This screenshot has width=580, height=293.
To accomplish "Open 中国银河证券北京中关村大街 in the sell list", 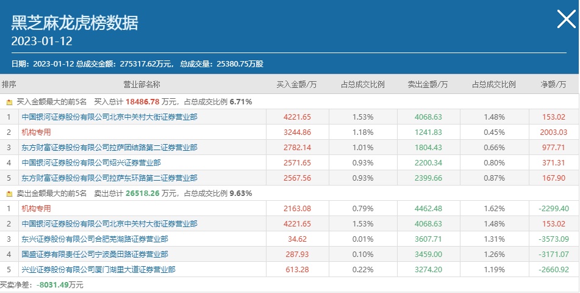I will (x=109, y=223).
